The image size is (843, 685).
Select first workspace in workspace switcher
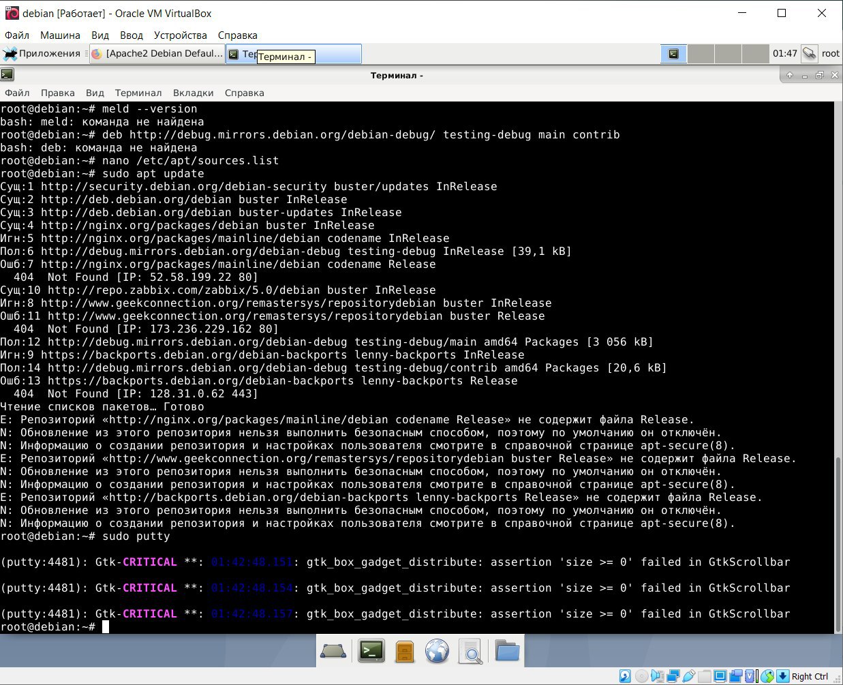[x=673, y=54]
